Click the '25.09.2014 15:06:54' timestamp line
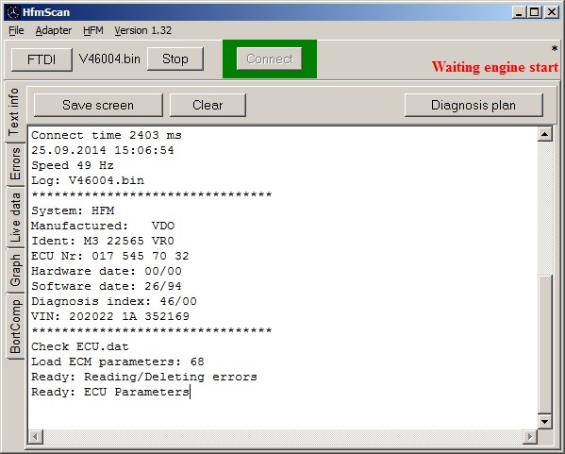 click(102, 150)
